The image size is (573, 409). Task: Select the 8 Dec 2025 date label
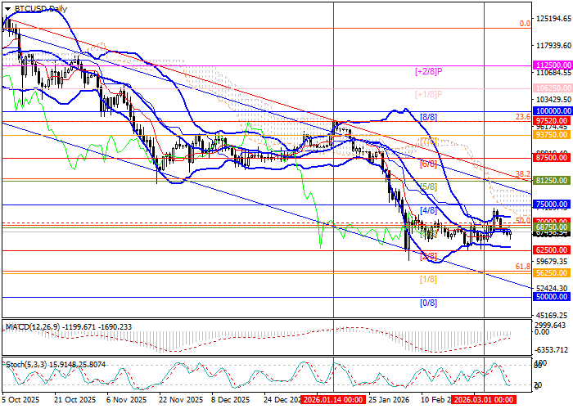(230, 399)
